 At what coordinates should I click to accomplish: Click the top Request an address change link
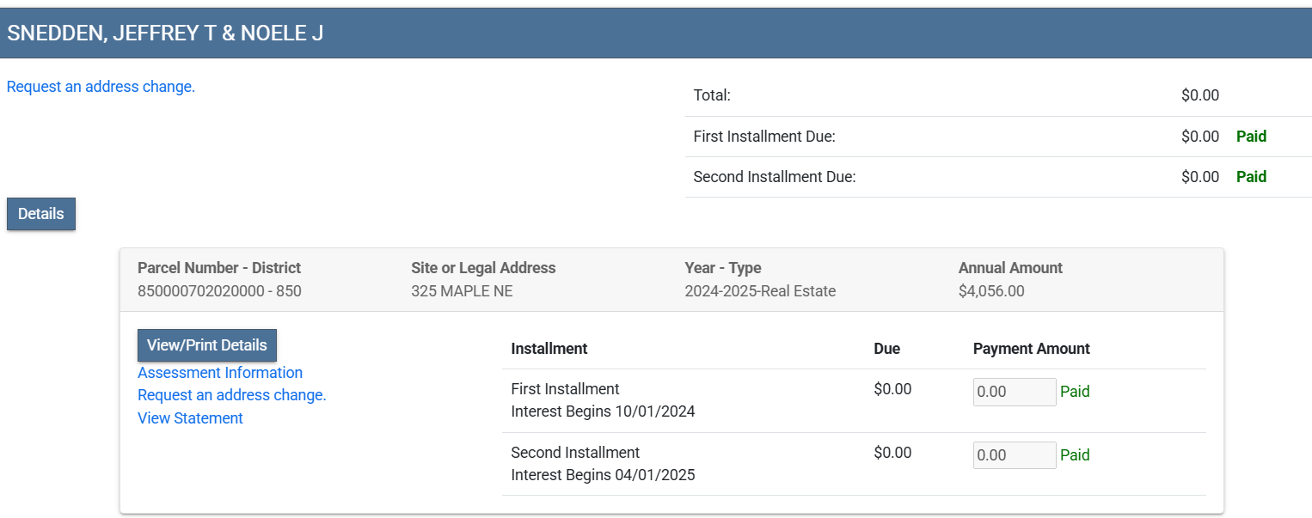pyautogui.click(x=101, y=87)
